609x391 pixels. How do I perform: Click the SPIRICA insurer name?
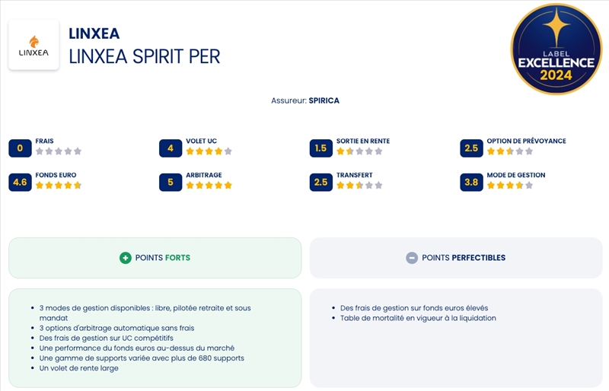324,100
